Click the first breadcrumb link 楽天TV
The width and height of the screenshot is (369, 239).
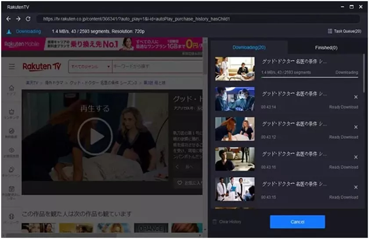[32, 83]
